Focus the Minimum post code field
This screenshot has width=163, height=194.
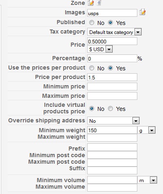click(112, 155)
